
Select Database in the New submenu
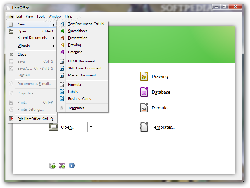tap(75, 52)
